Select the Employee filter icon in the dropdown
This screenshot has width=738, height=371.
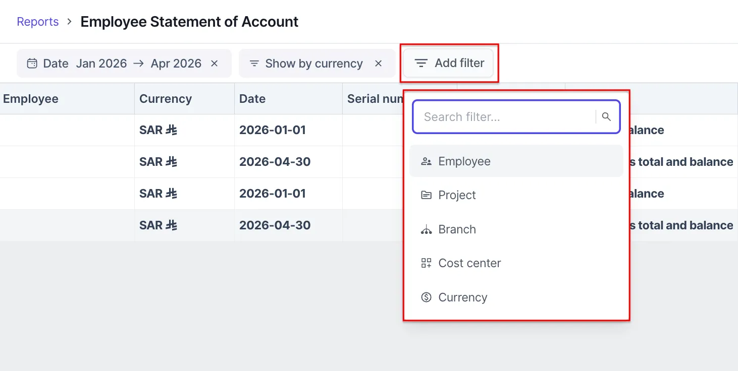point(426,161)
